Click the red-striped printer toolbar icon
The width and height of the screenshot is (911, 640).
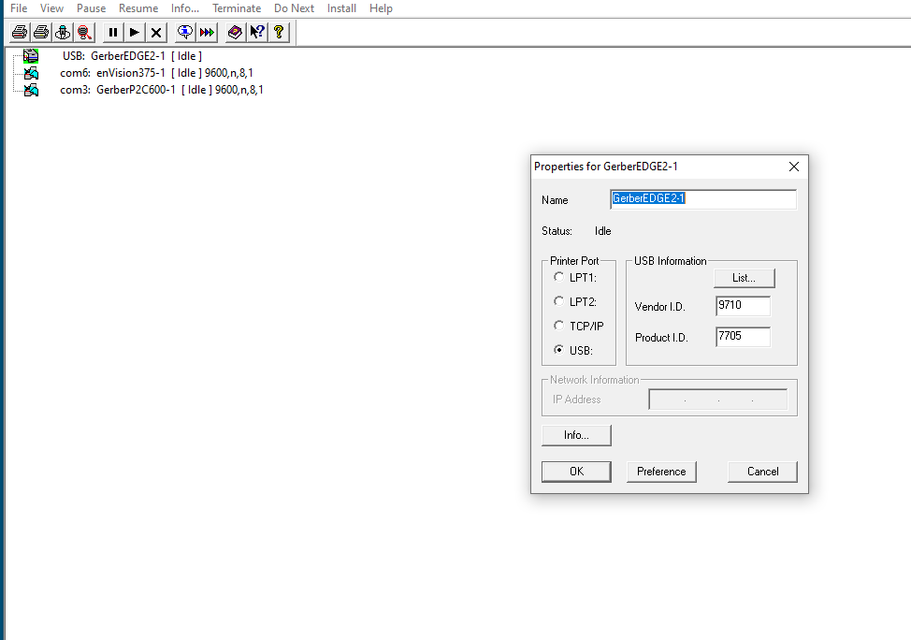pyautogui.click(x=20, y=32)
